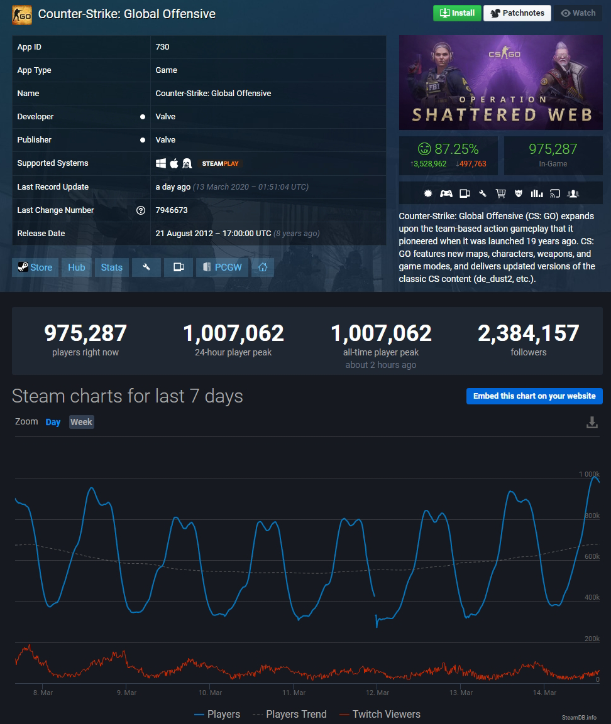The image size is (611, 724).
Task: Open the Valve developer link
Action: [x=165, y=116]
